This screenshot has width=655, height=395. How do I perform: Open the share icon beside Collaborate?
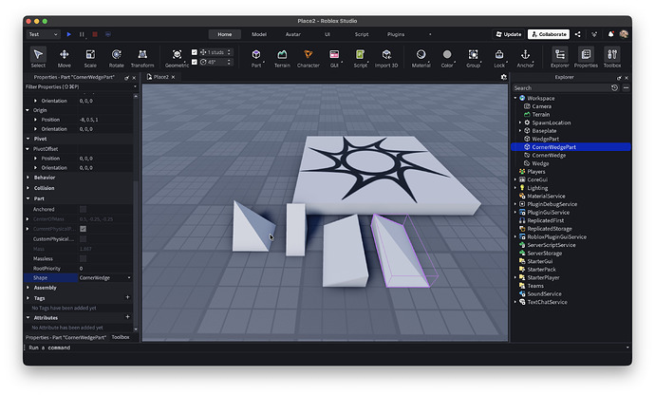click(x=578, y=34)
